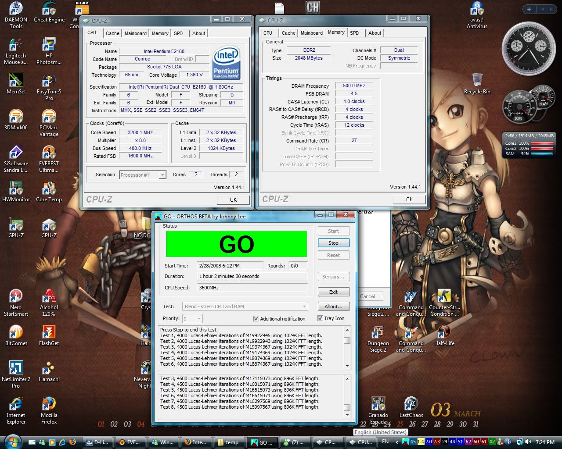The image size is (562, 449).
Task: Click the CPU Speed field showing 3600MHz
Action: click(x=252, y=288)
